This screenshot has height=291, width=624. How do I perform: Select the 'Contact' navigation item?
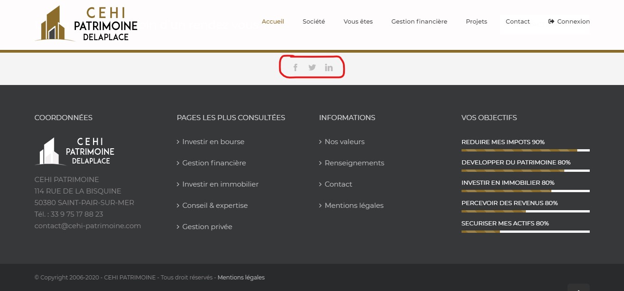coord(518,21)
